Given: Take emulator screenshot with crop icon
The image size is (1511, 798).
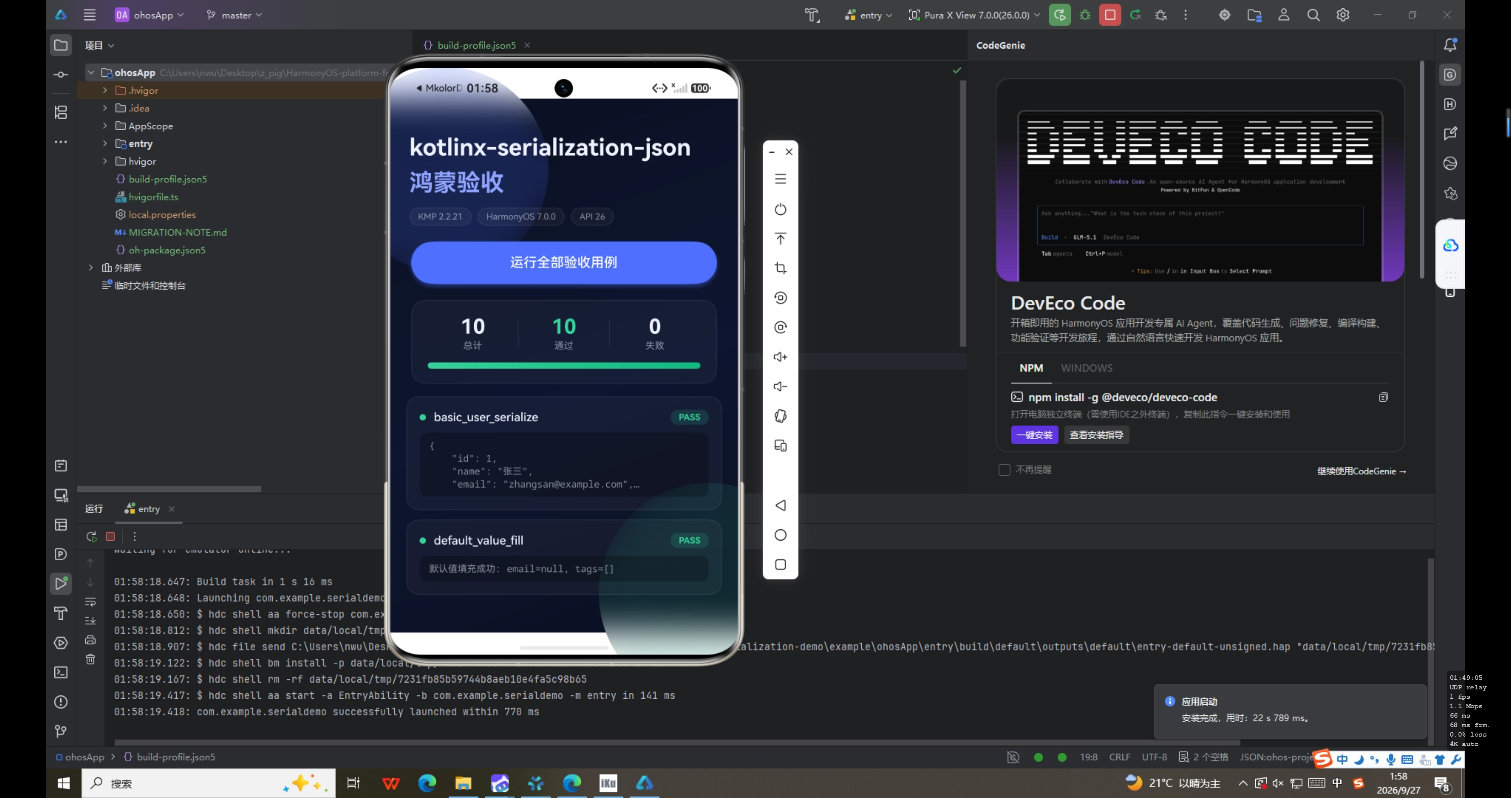Looking at the screenshot, I should click(780, 268).
